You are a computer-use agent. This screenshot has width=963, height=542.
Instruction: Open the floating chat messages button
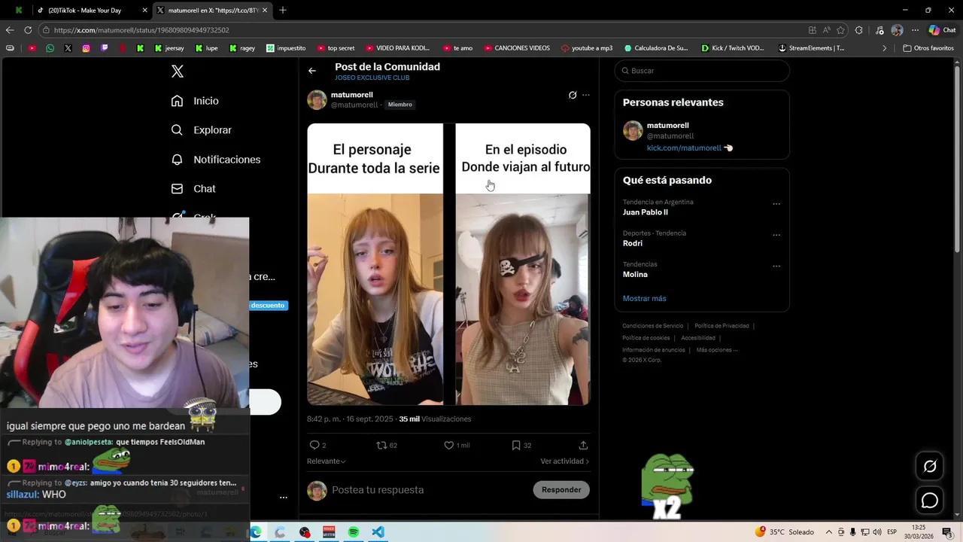point(930,501)
